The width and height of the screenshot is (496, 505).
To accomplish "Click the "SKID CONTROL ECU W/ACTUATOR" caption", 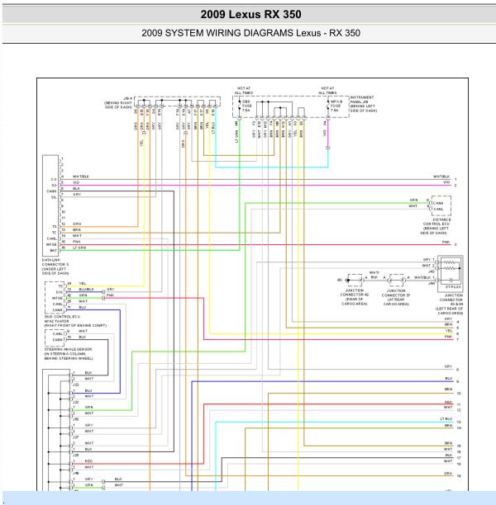I will click(x=62, y=319).
